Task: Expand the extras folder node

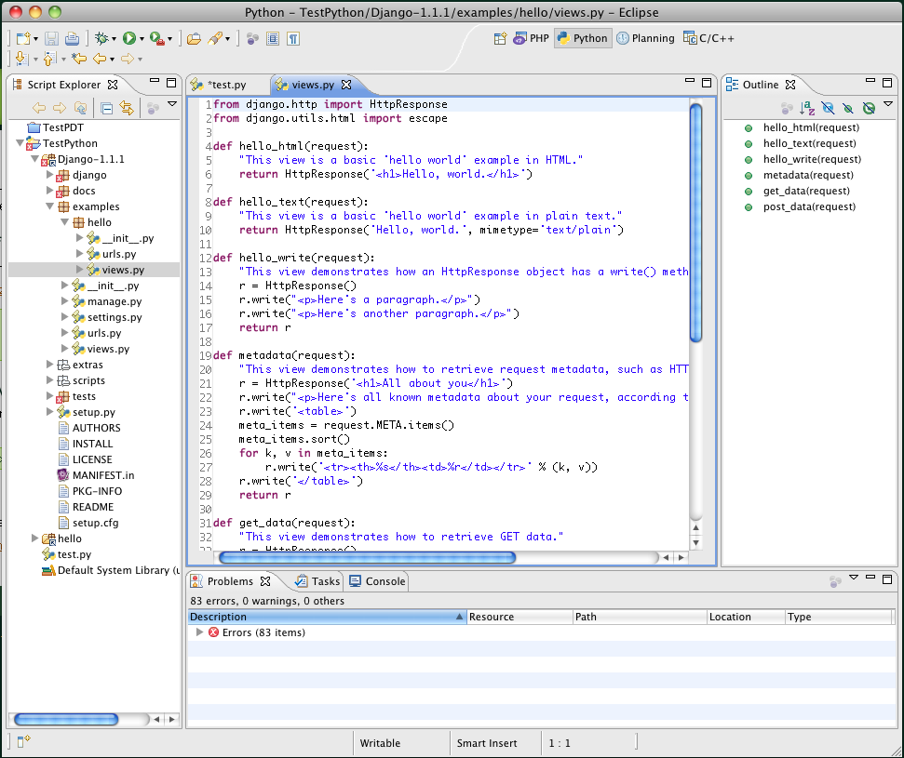Action: pos(49,364)
